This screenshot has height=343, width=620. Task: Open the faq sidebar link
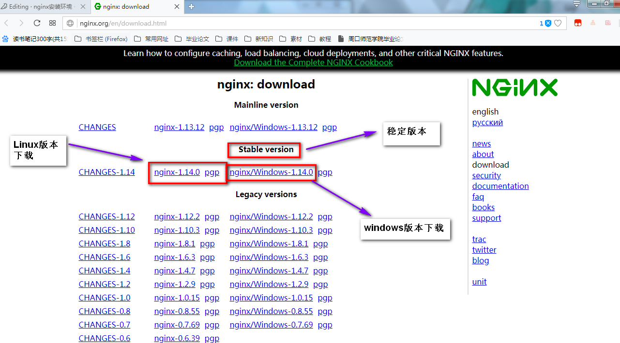(478, 197)
